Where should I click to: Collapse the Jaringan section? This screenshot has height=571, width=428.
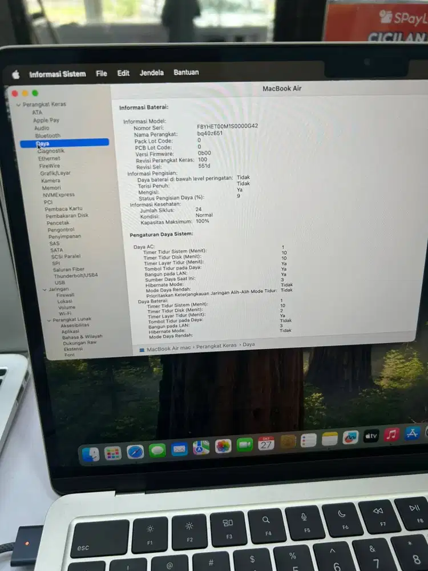coord(45,290)
